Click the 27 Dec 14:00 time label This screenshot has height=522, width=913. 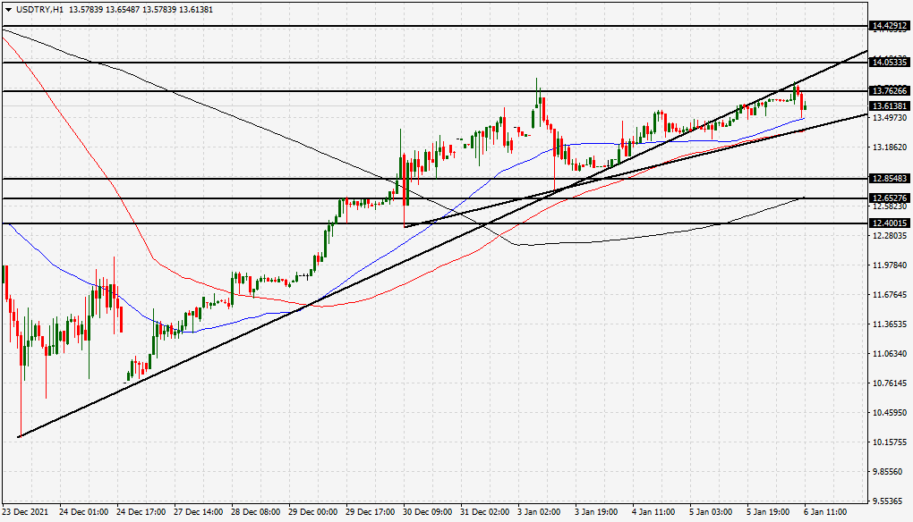(199, 512)
